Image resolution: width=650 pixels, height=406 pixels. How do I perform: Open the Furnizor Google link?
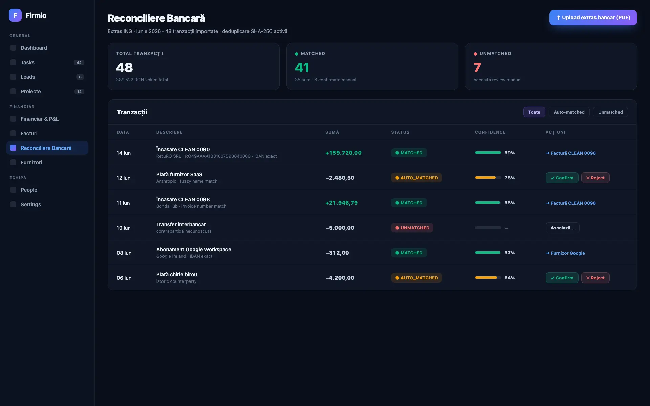point(565,253)
